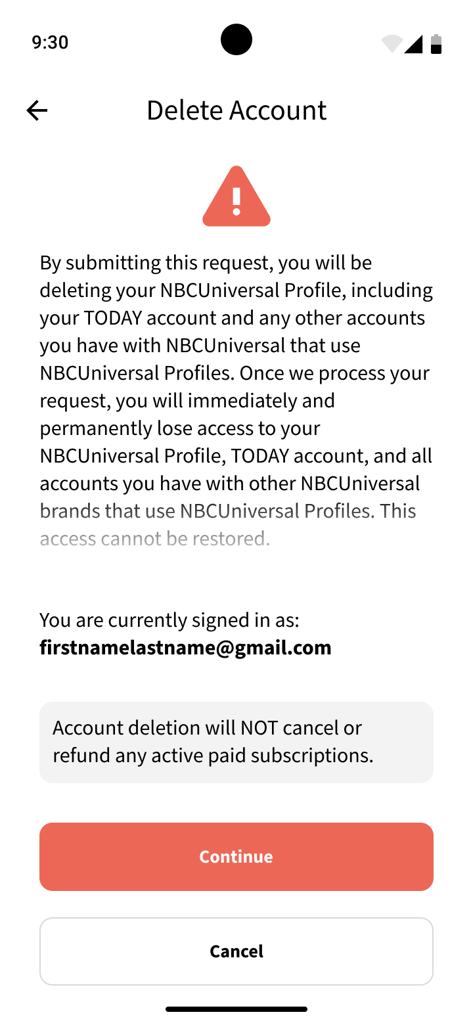Tap the firstnamelastname@gmail.com email address
The image size is (473, 1025).
point(185,648)
